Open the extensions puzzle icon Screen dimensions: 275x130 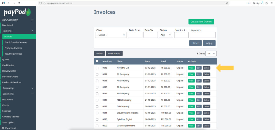coord(266,3)
